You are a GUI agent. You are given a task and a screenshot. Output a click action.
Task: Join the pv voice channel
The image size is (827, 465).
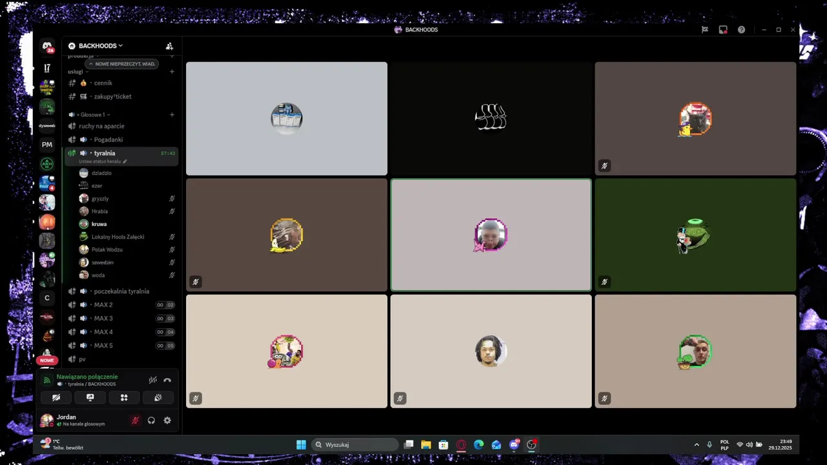tap(121, 359)
